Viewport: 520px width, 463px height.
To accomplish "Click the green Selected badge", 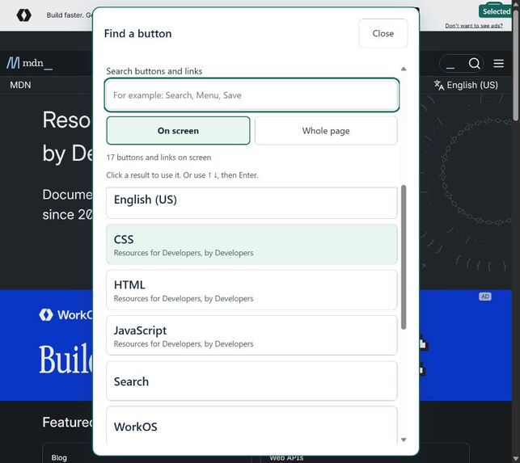I will click(496, 11).
